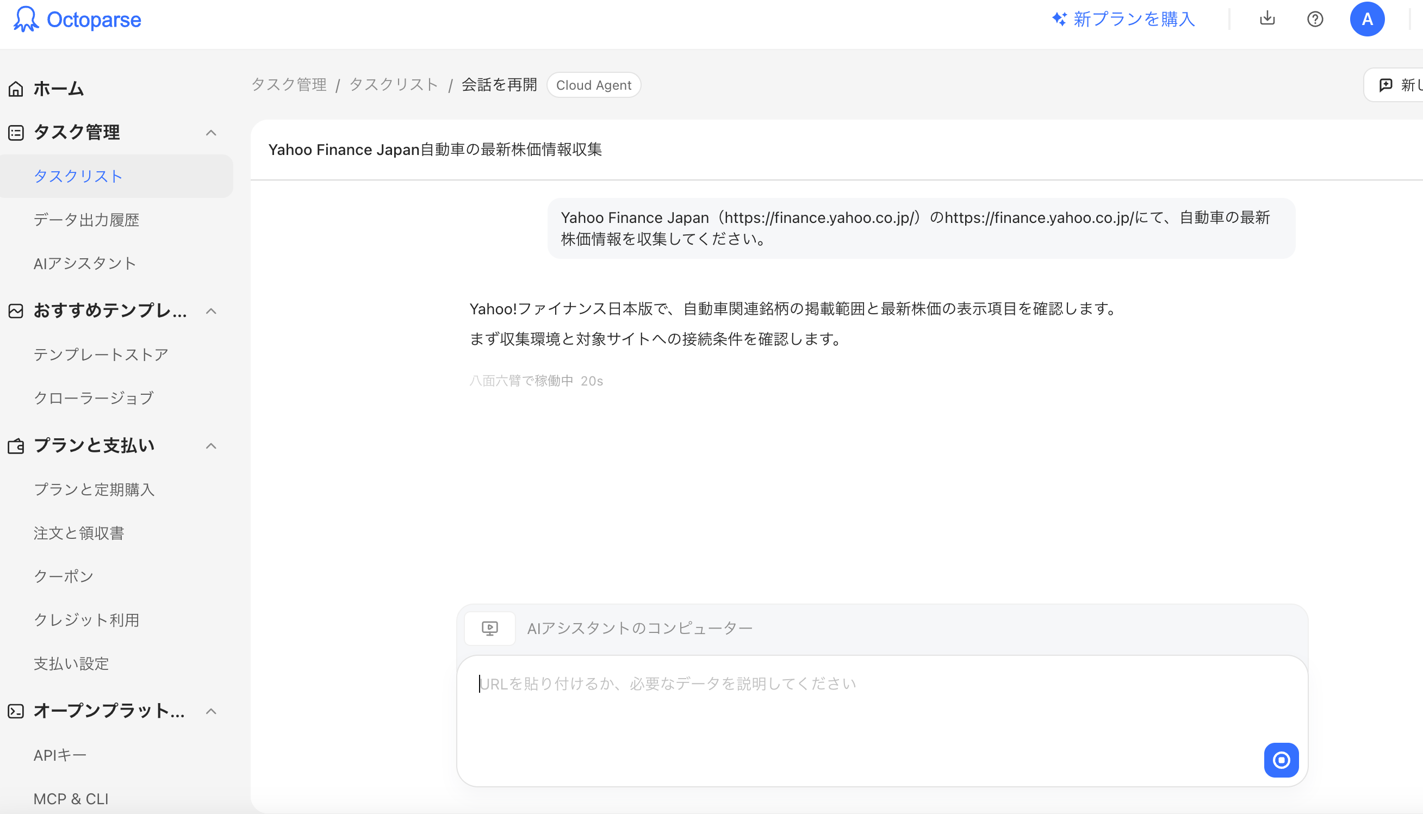Screen dimensions: 1423x814
Task: Collapse the プランと支払い section chevron
Action: point(211,446)
